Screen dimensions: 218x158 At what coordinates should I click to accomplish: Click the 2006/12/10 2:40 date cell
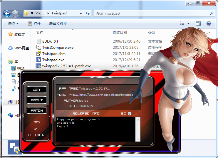[x=127, y=41]
